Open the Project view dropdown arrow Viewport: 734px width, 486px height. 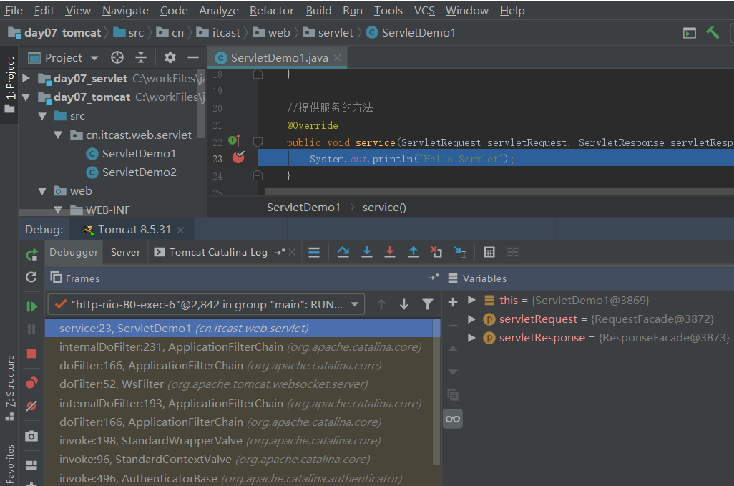tap(94, 58)
